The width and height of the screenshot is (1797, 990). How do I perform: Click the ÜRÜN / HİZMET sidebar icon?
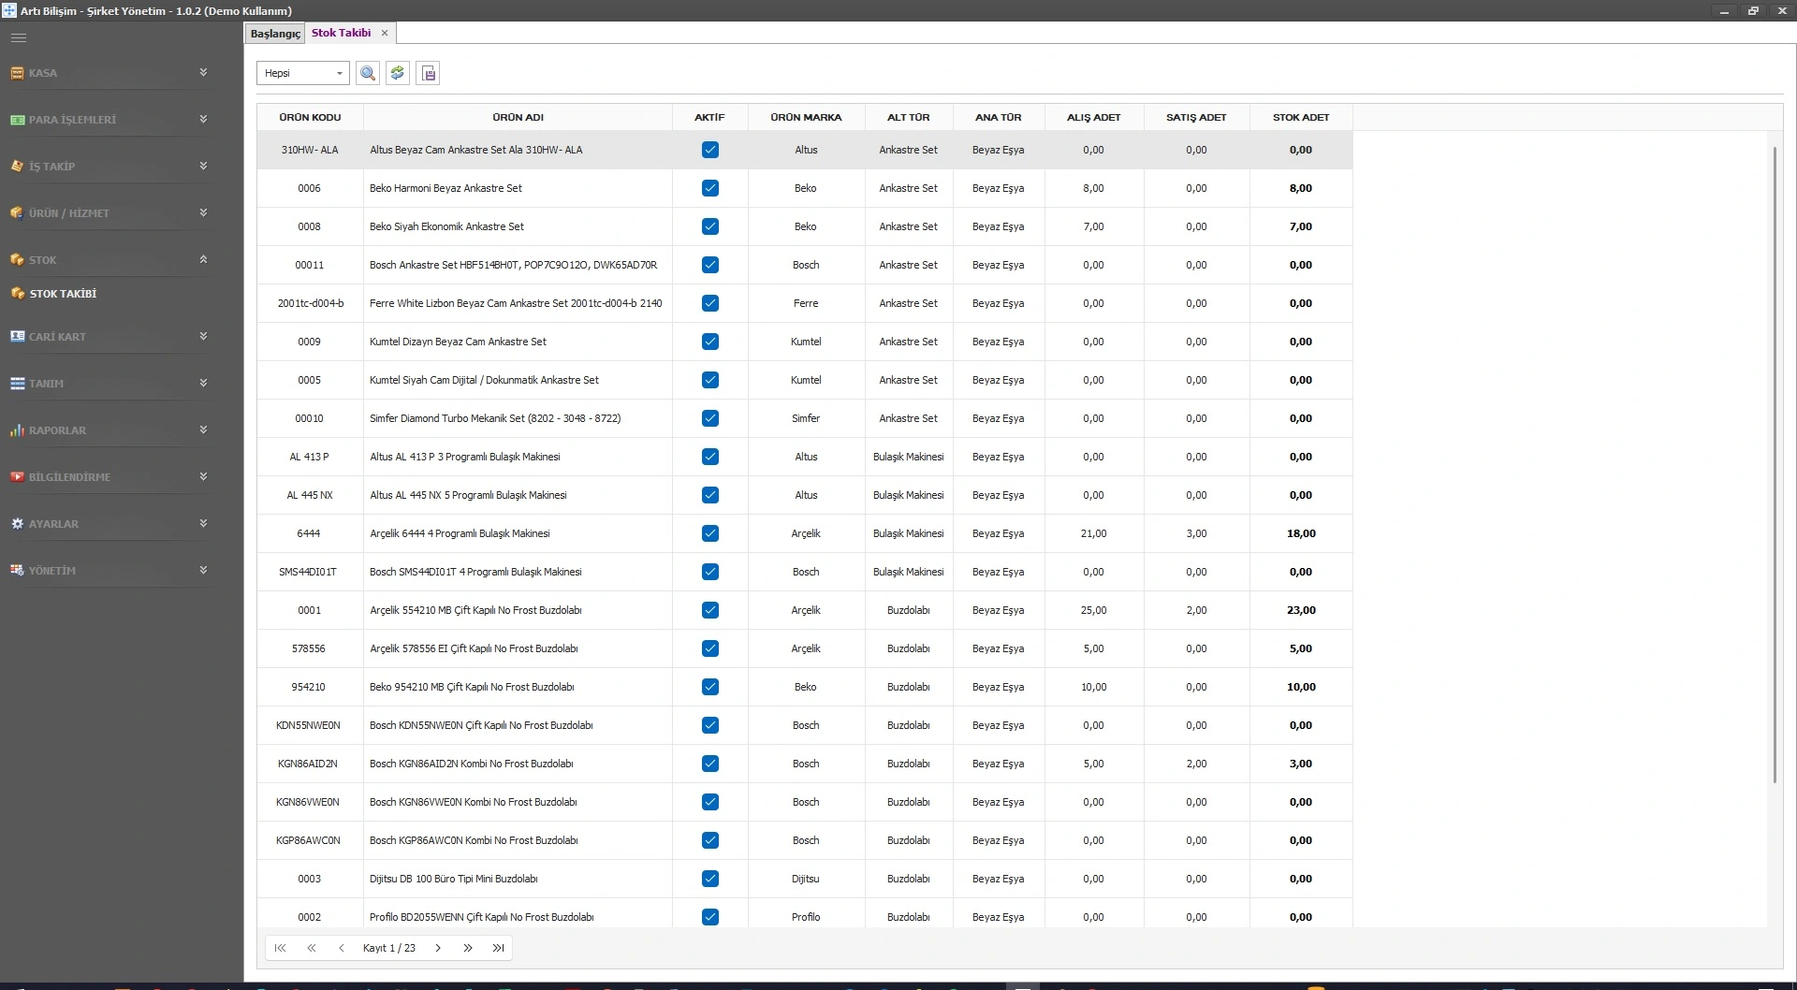[x=17, y=213]
